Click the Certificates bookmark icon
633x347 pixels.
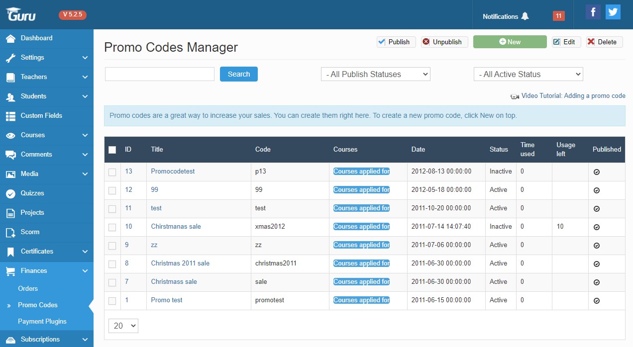pos(10,252)
